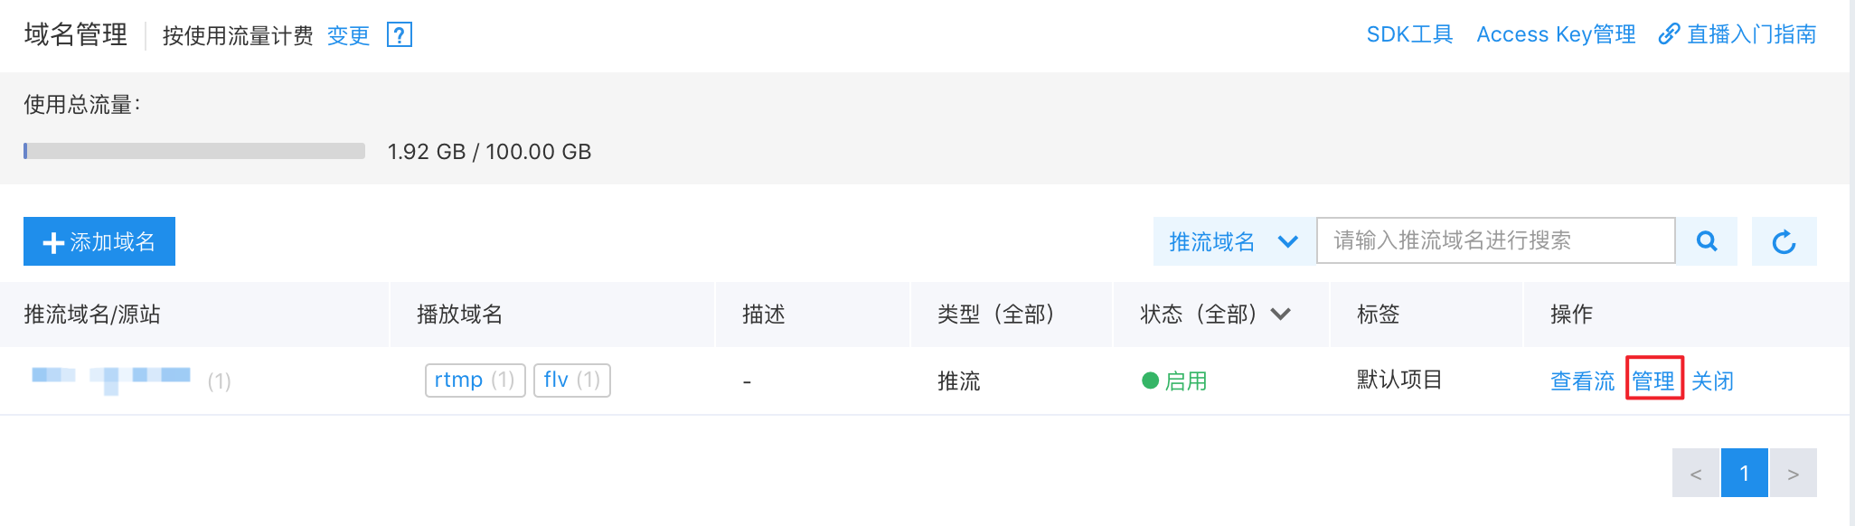
Task: Click the question mark help icon
Action: pos(399,35)
